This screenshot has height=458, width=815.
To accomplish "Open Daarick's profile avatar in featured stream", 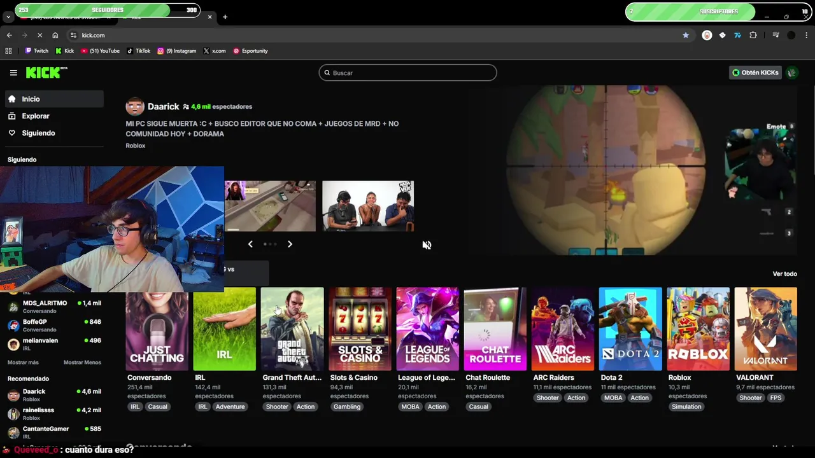I will coord(134,107).
